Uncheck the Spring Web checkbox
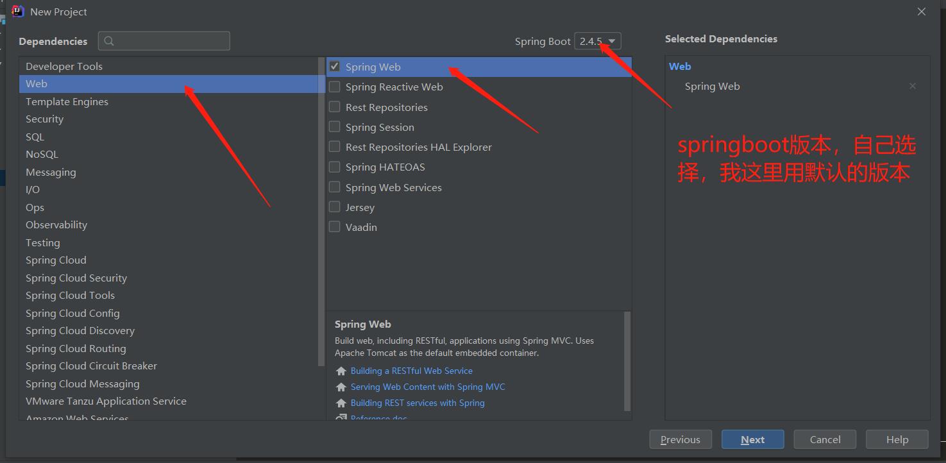Image resolution: width=946 pixels, height=463 pixels. click(x=335, y=67)
